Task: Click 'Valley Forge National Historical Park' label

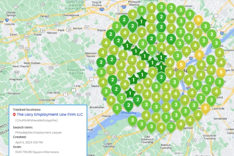Action: click(x=75, y=5)
